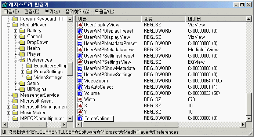
Task: Select the VideoZoom value name
Action: [x=96, y=81]
